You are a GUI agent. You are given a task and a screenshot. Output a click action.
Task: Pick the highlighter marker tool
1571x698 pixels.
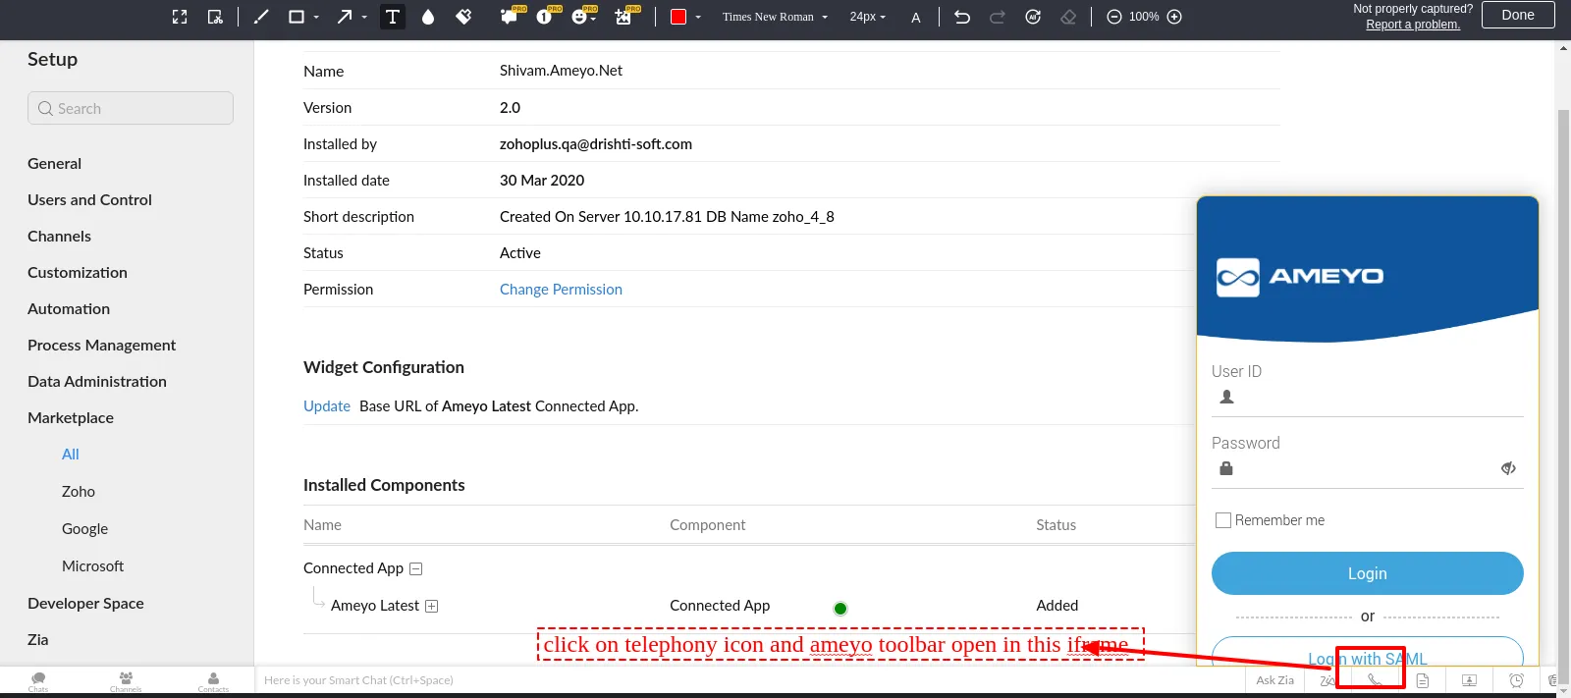[463, 17]
